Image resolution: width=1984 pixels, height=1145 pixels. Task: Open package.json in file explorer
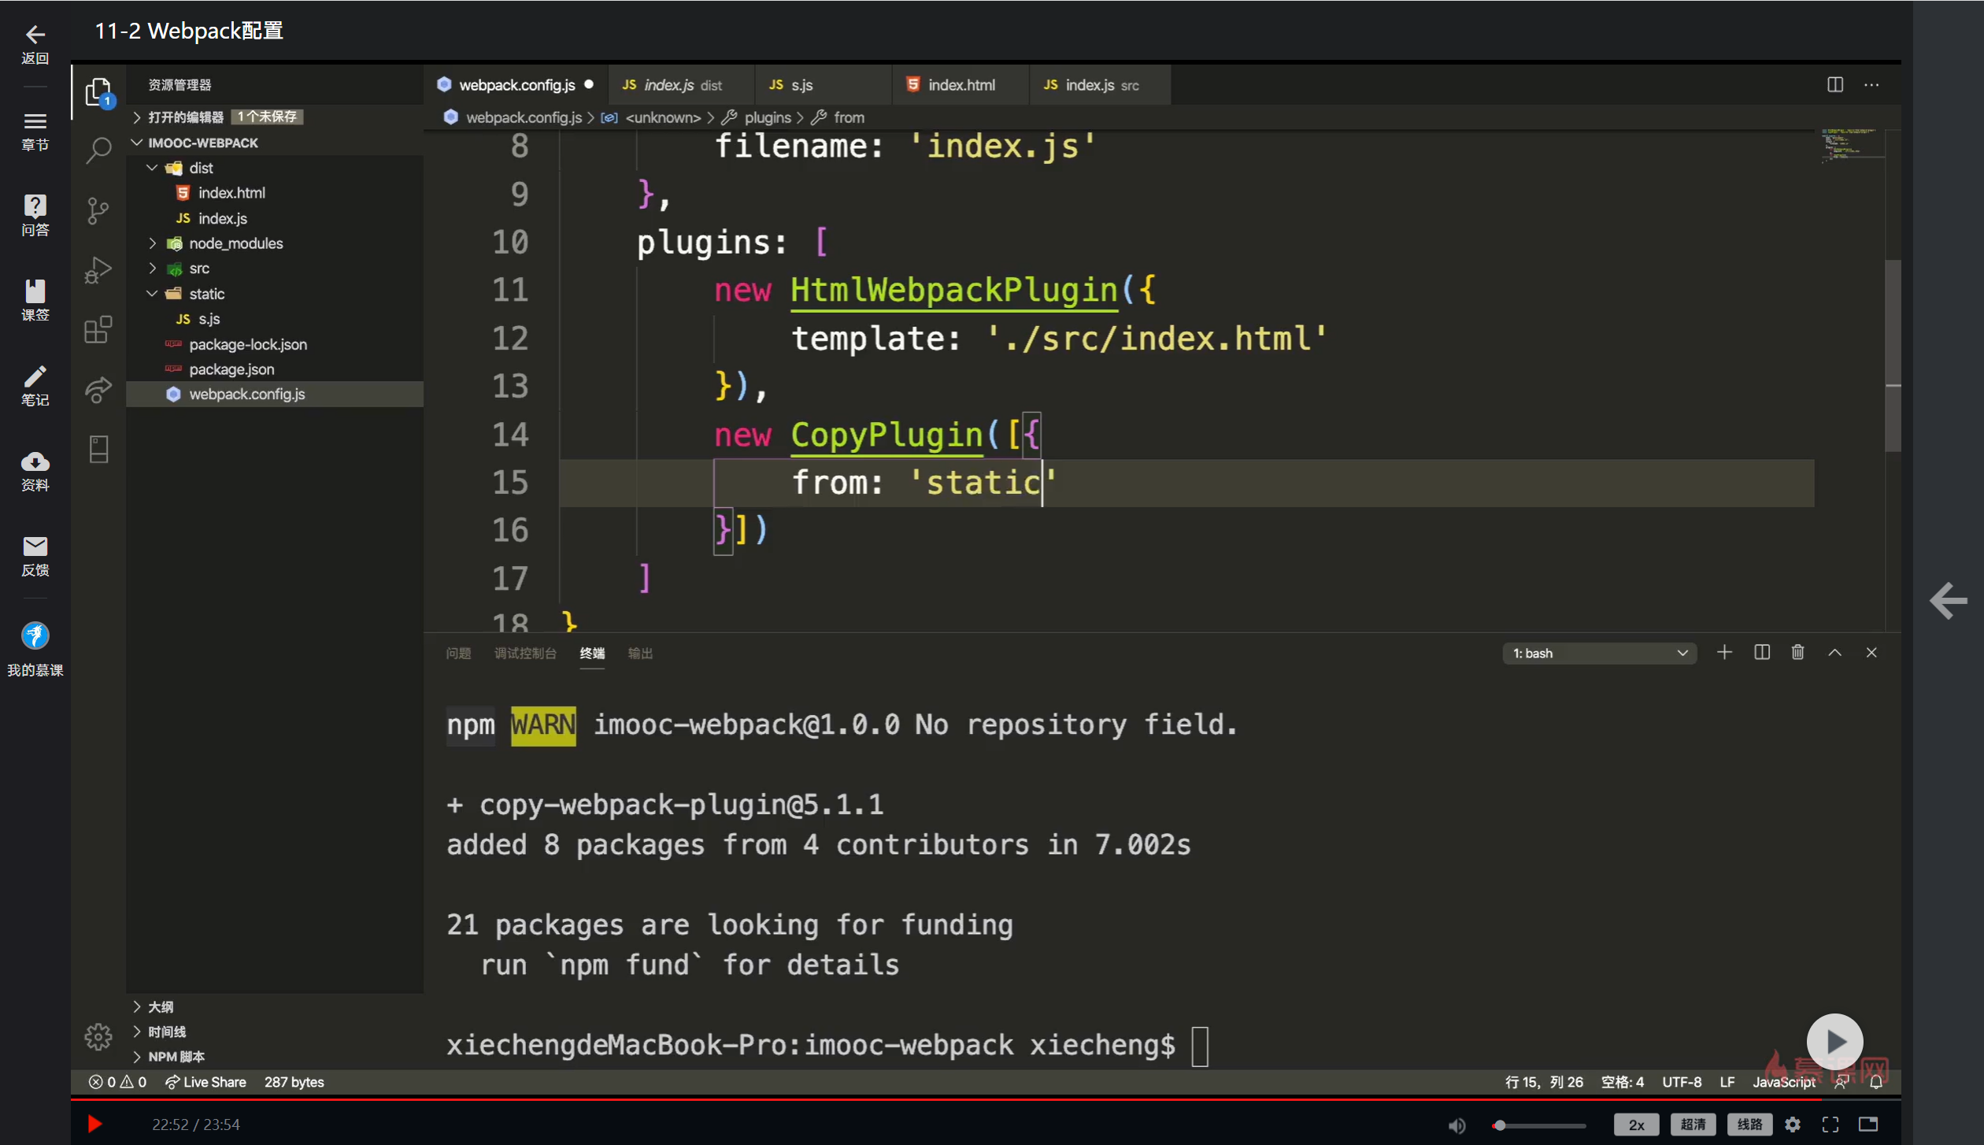click(x=231, y=369)
